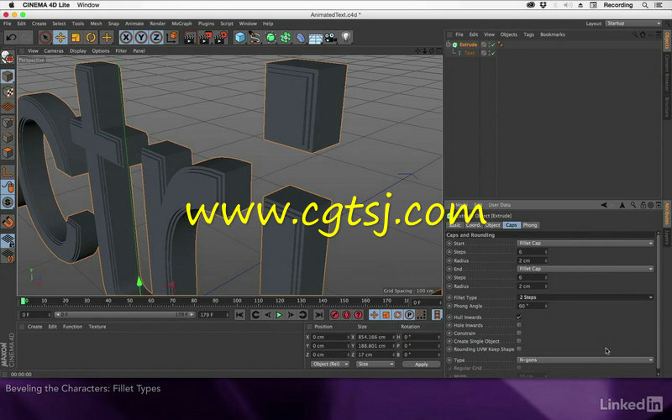Switch to the Phong tab
Image resolution: width=672 pixels, height=420 pixels.
pyautogui.click(x=530, y=225)
